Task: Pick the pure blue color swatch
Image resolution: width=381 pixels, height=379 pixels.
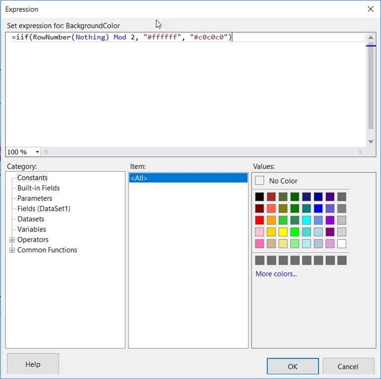Action: [x=318, y=208]
